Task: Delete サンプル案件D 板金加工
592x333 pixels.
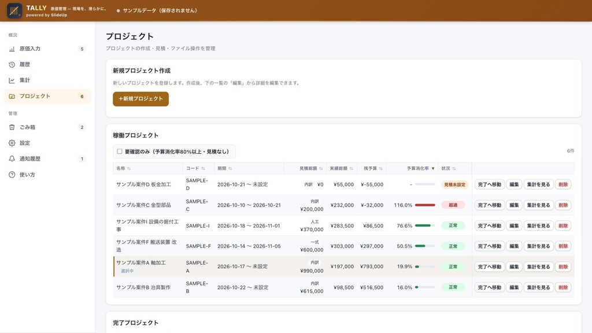Action: [563, 184]
